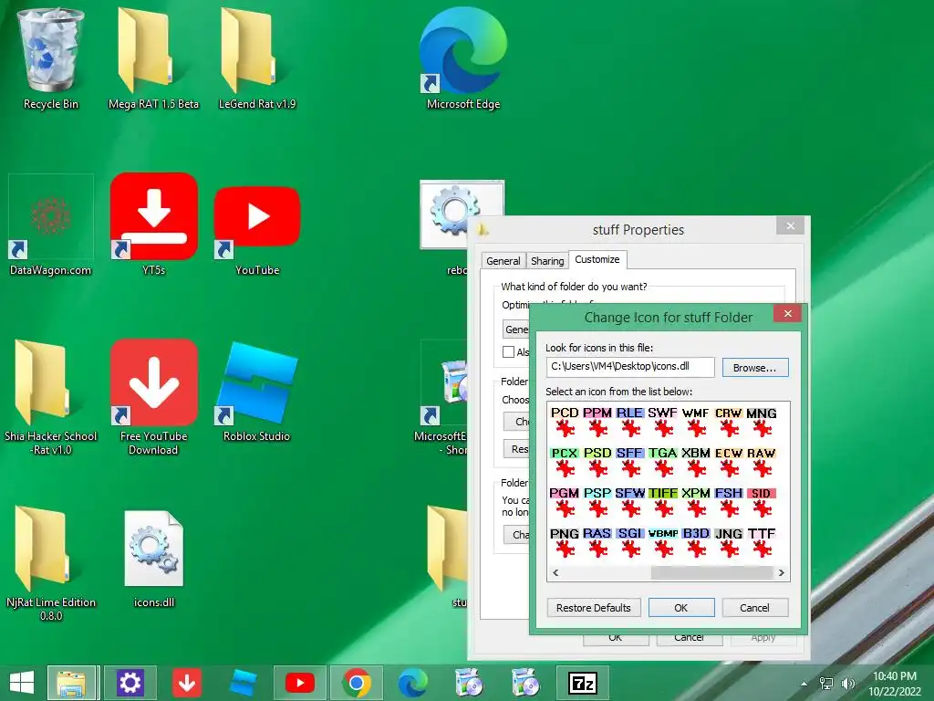This screenshot has height=701, width=934.
Task: Choose the RLE icon
Action: [x=629, y=422]
